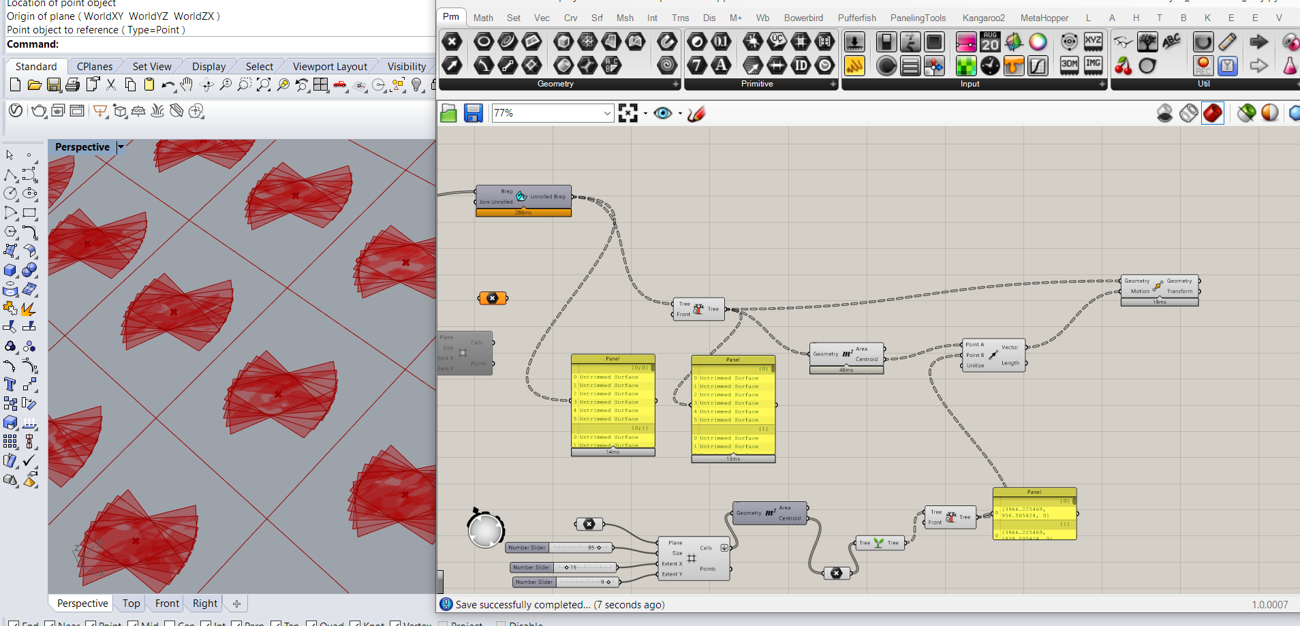Viewport: 1300px width, 626px height.
Task: Add a new viewport tab with the plus
Action: pyautogui.click(x=236, y=604)
